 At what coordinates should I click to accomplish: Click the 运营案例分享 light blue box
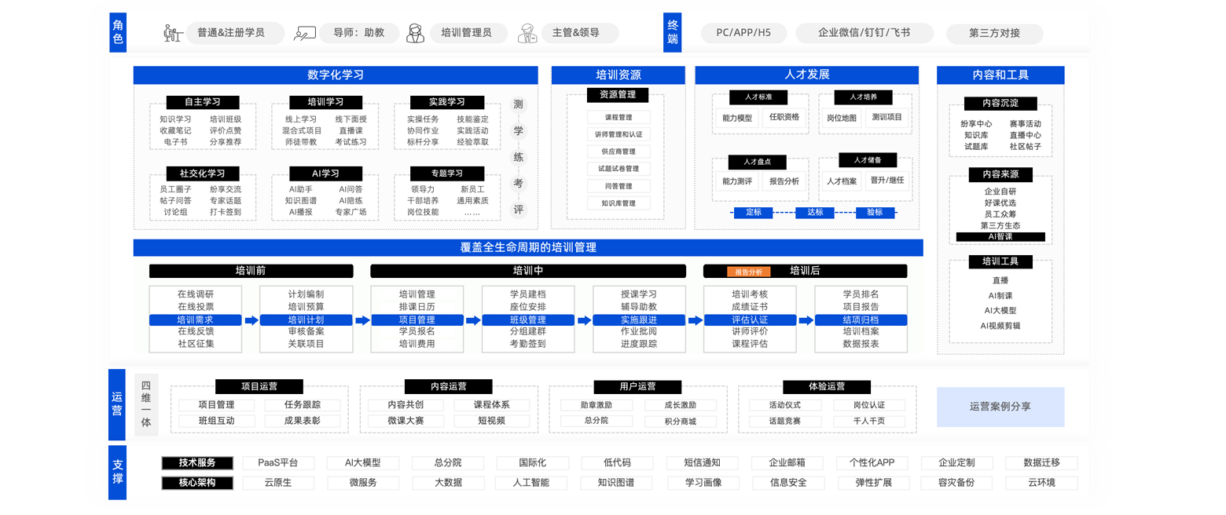click(x=1000, y=407)
